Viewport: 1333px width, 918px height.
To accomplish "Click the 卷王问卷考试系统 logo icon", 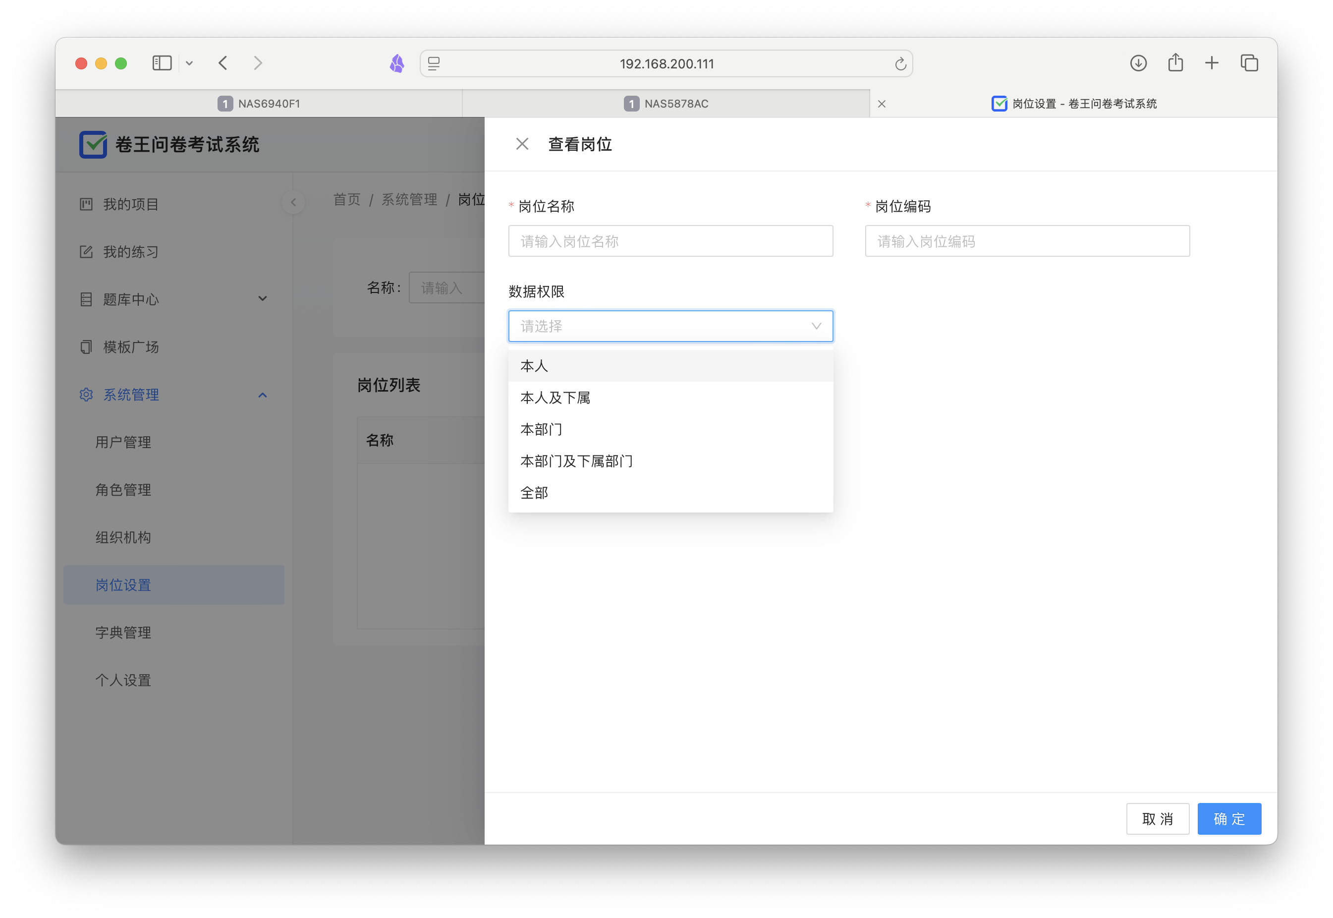I will coord(93,144).
